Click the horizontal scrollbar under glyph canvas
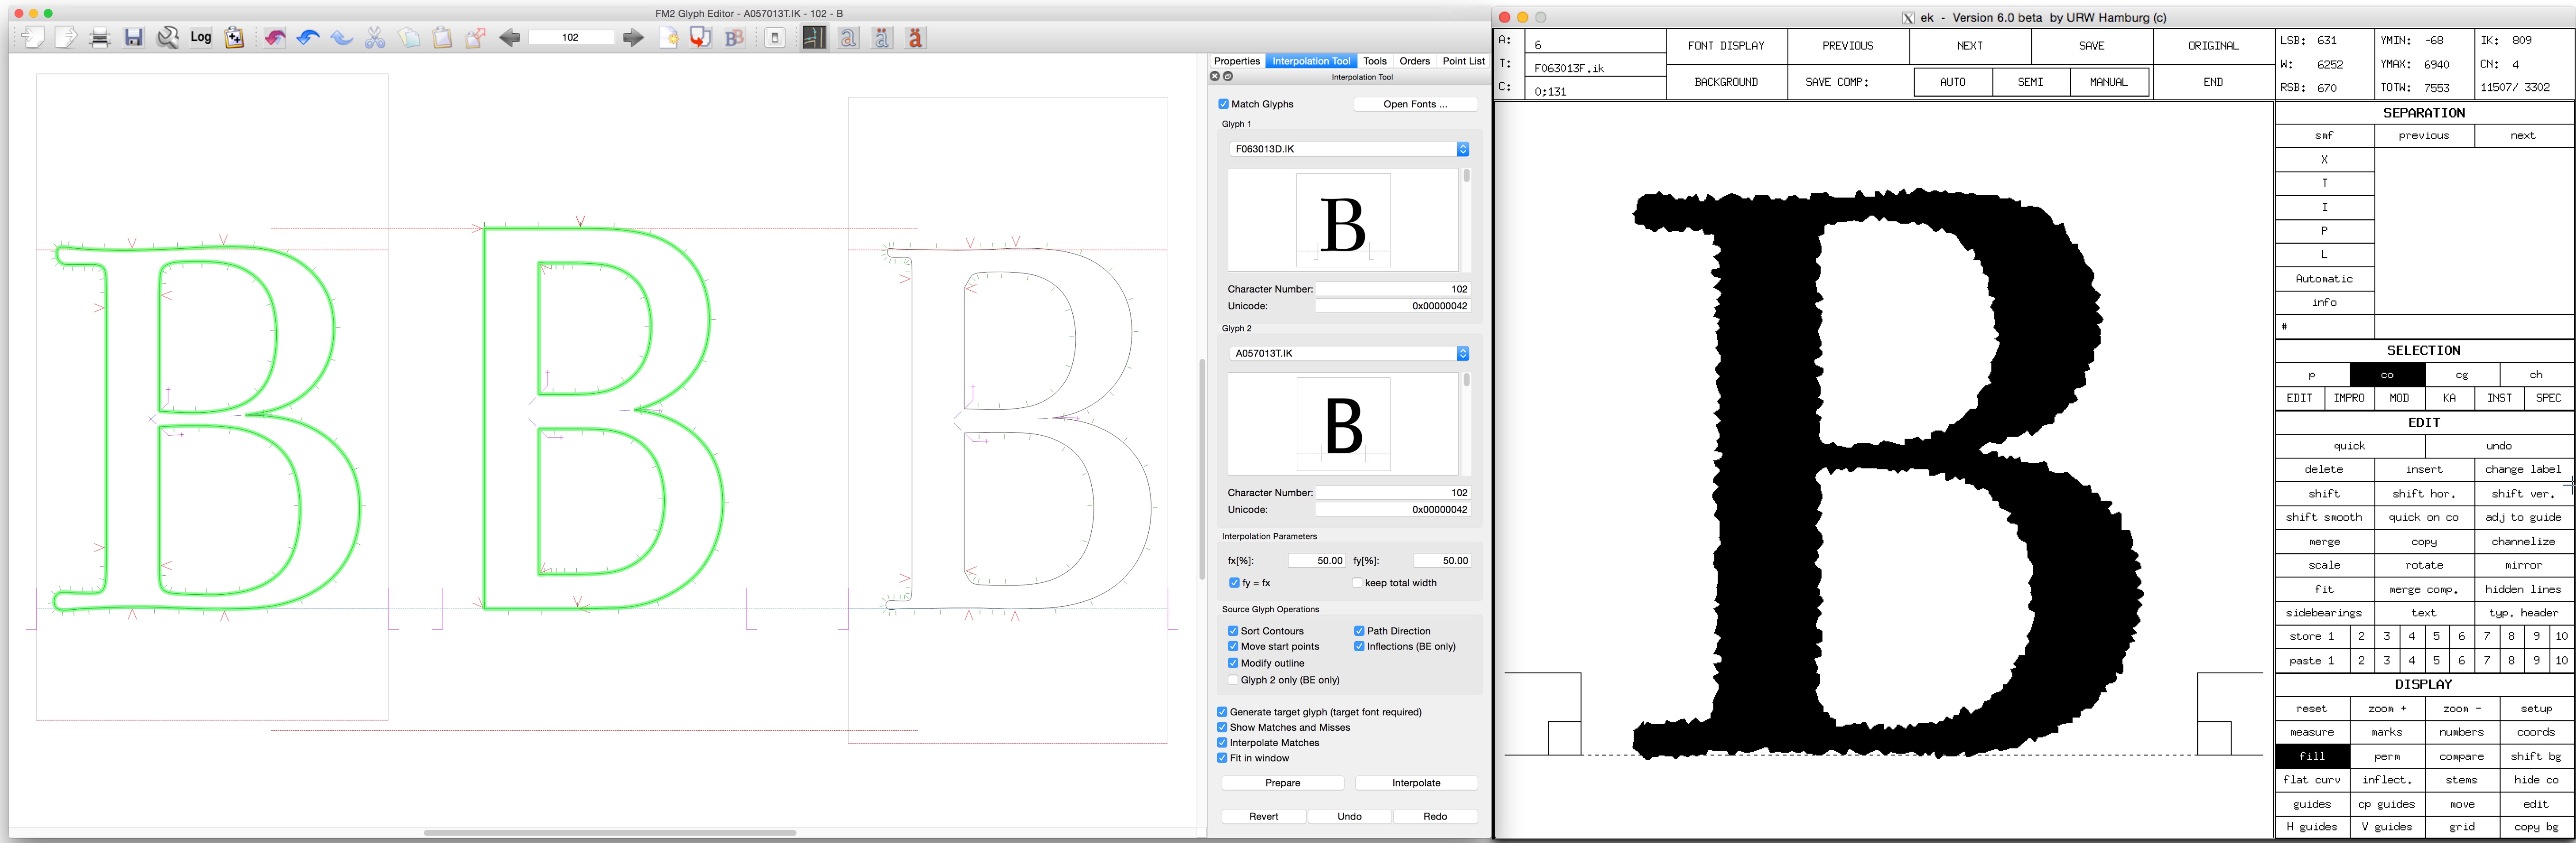The width and height of the screenshot is (2576, 843). click(x=609, y=832)
